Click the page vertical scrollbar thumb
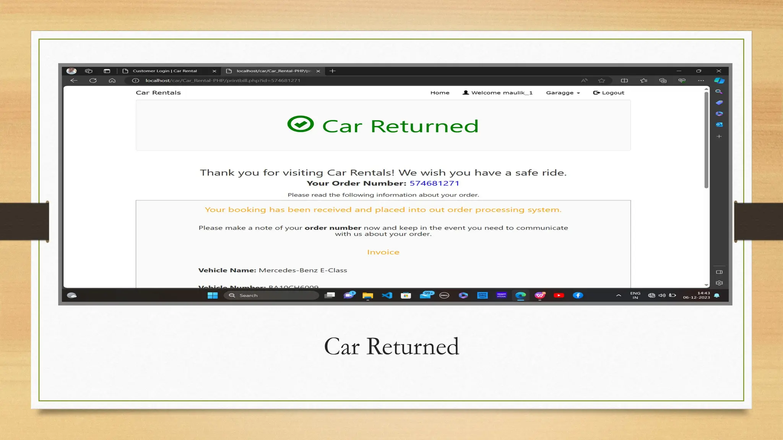Screen dimensions: 783x440 (707, 139)
